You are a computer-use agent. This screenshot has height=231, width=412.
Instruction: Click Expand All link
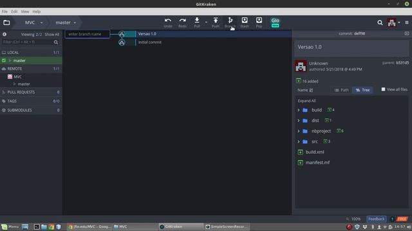[x=306, y=101]
